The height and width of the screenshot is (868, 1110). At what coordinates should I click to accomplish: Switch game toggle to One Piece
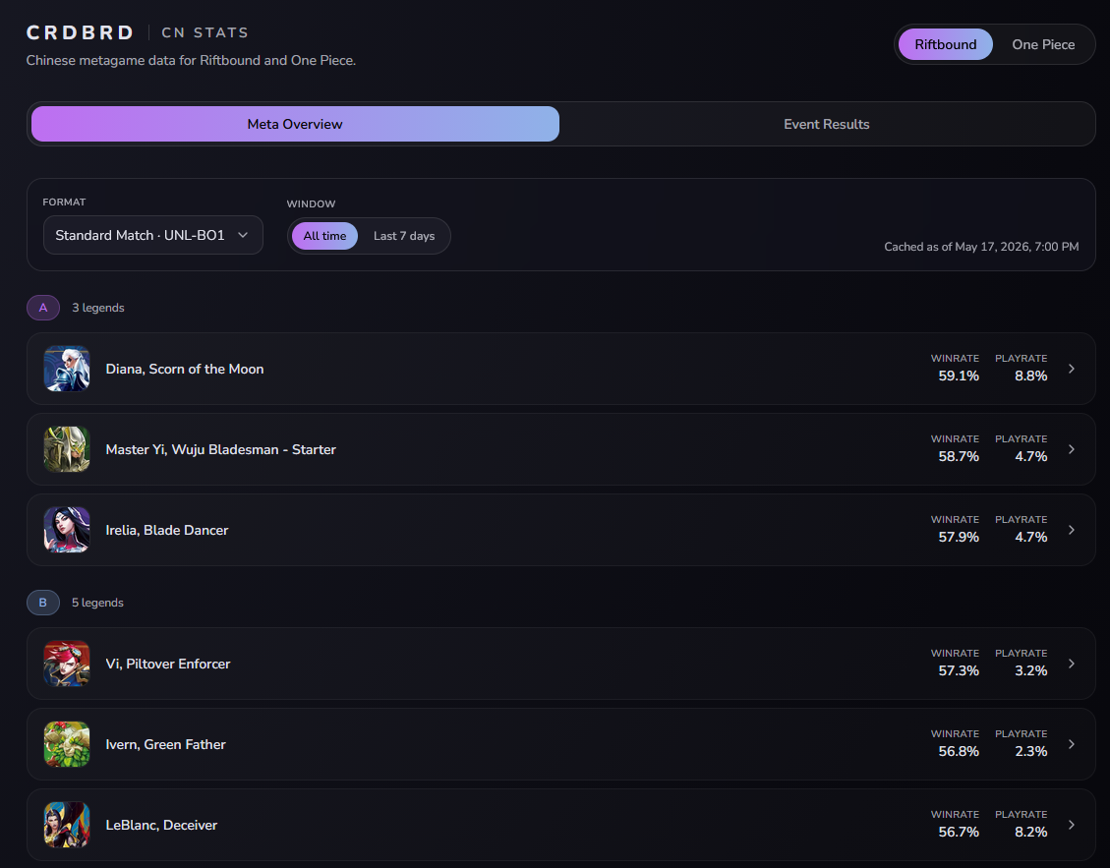point(1043,44)
